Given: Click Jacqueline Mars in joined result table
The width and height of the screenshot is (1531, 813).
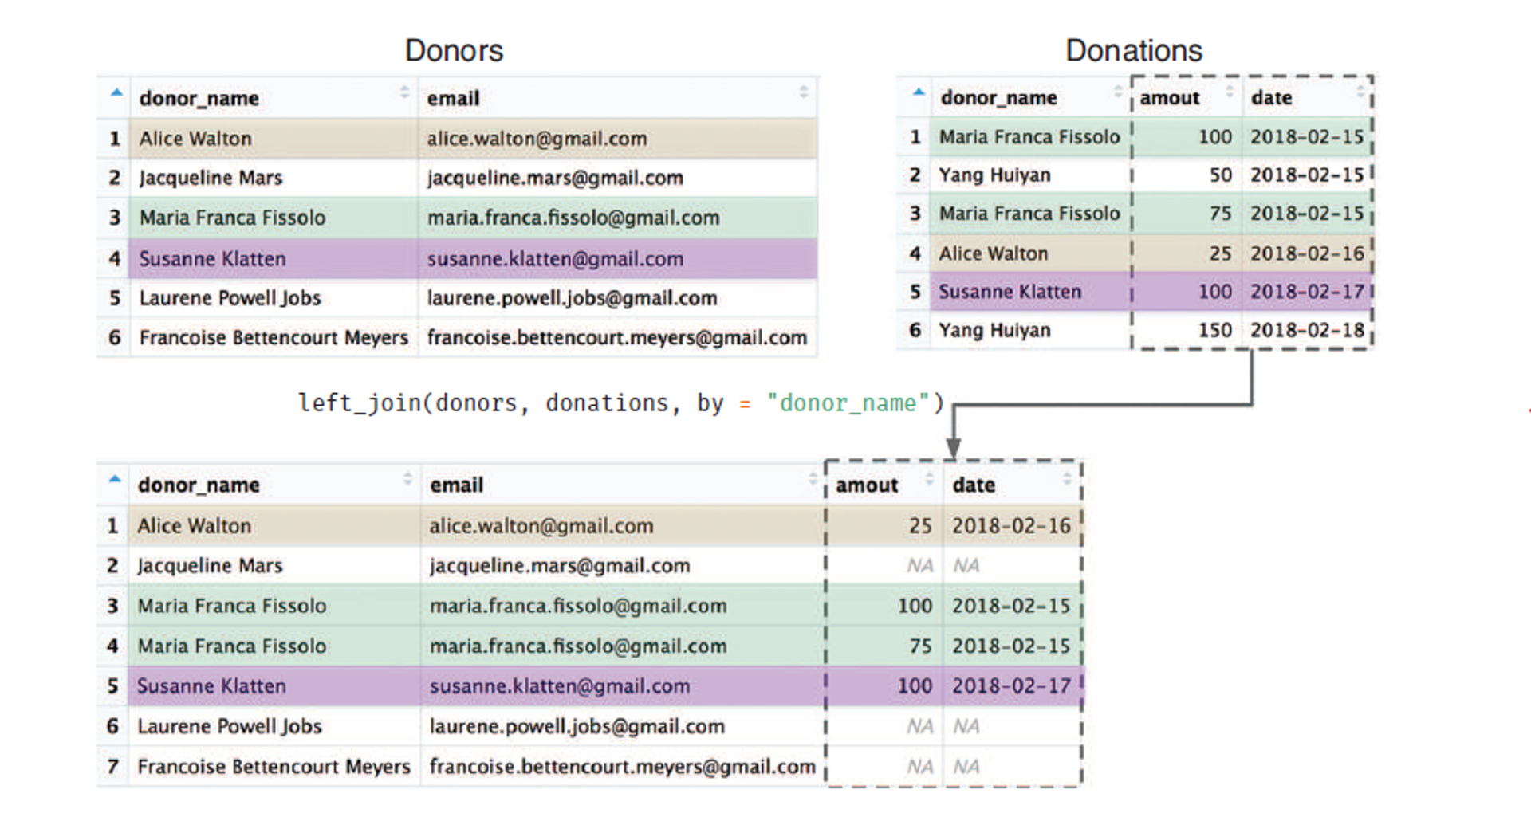Looking at the screenshot, I should pyautogui.click(x=210, y=566).
